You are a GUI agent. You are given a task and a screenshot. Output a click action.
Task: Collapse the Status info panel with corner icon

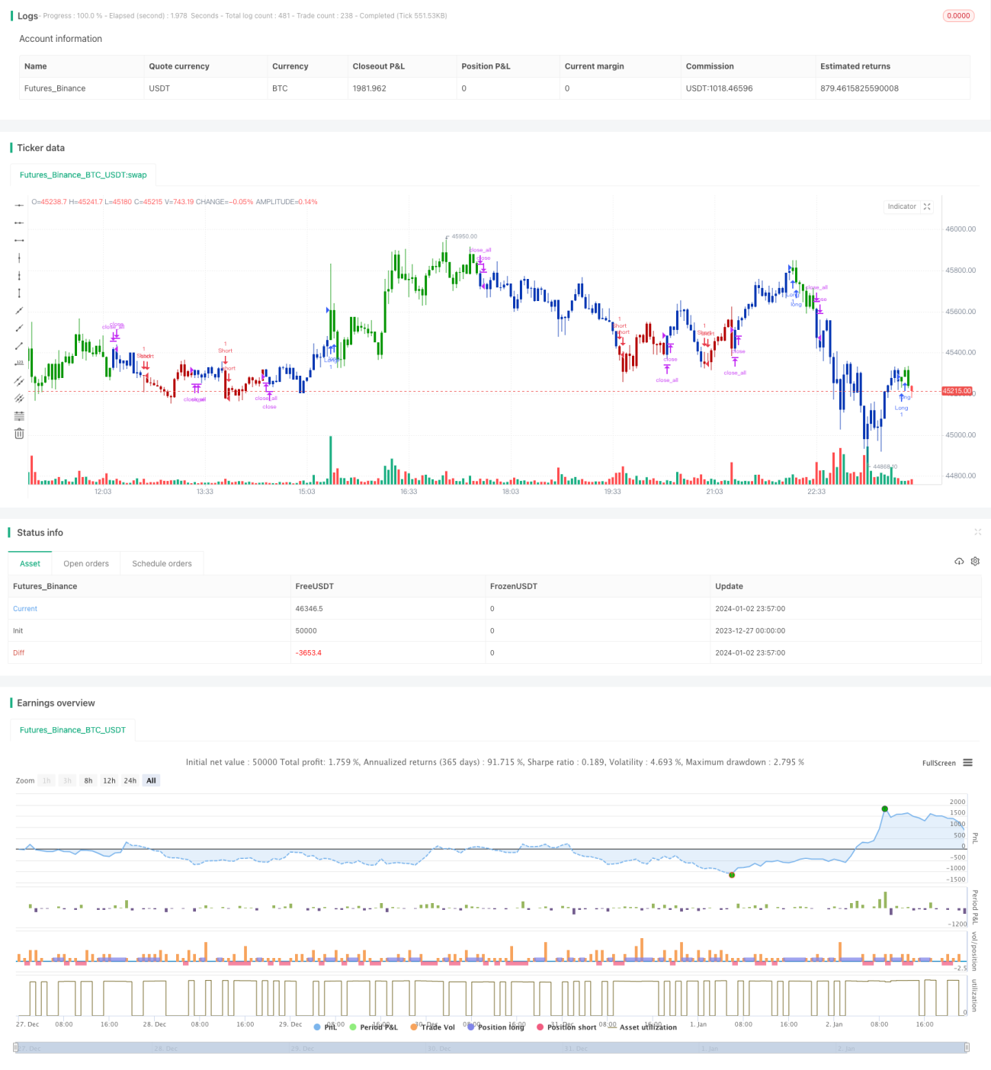pos(977,532)
